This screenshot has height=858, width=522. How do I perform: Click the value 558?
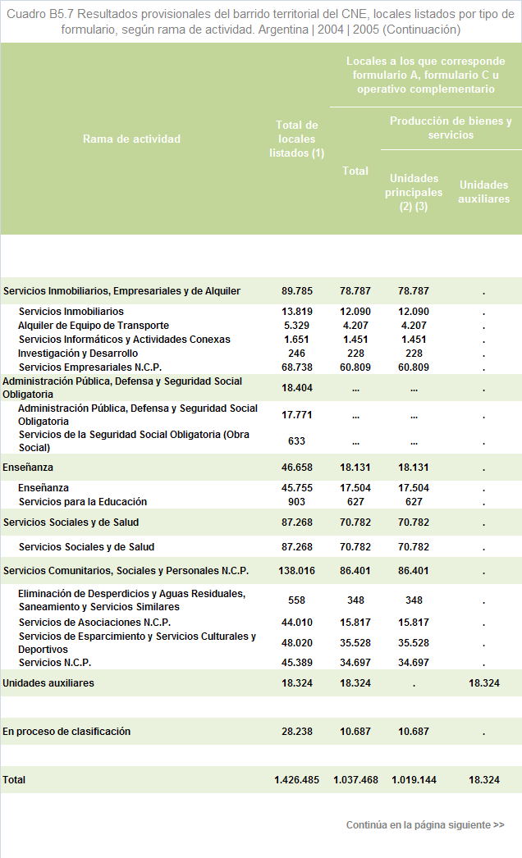(297, 600)
